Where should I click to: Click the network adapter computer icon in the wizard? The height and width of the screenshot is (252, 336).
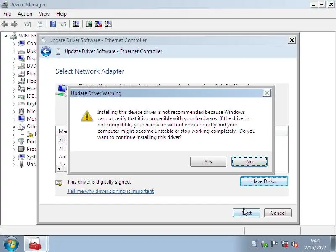point(62,90)
